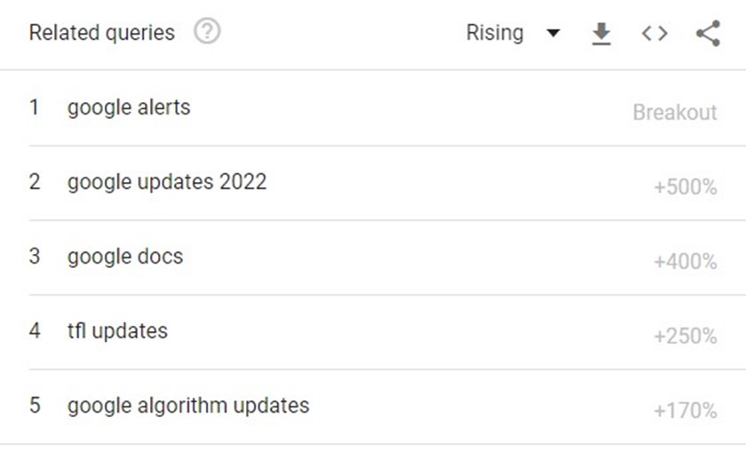Image resolution: width=746 pixels, height=450 pixels.
Task: Select the Rising sort label
Action: 495,33
